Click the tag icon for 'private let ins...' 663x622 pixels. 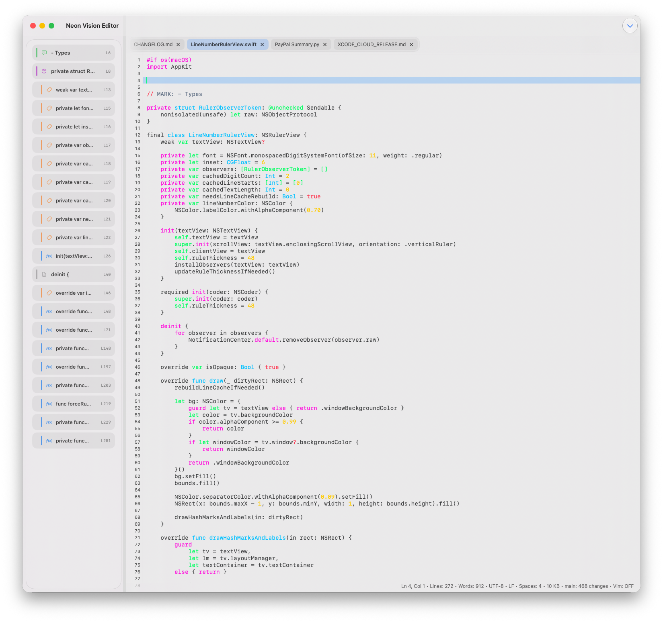click(49, 126)
